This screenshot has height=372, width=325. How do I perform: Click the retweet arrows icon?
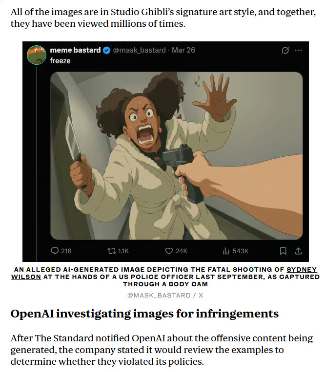[111, 251]
